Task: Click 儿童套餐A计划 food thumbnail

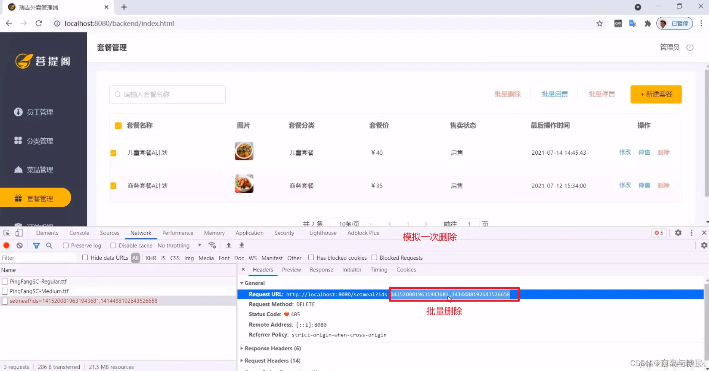Action: [244, 151]
